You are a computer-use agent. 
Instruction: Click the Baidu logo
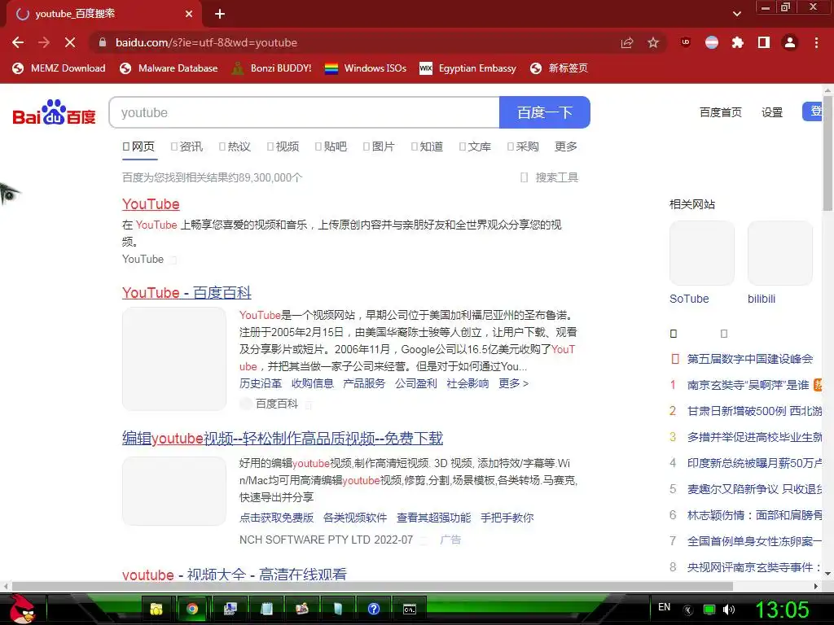click(55, 112)
